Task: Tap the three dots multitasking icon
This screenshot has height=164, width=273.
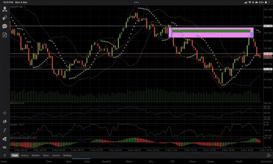Action: 136,2
